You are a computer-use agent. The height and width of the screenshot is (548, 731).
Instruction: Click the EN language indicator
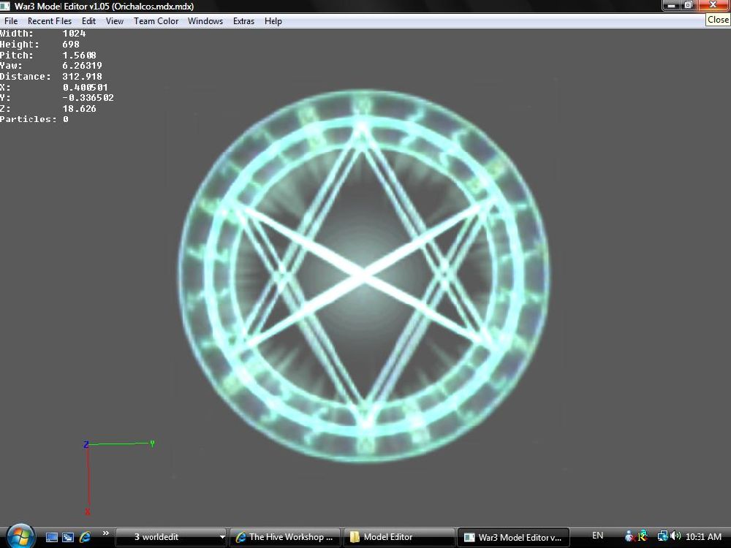[x=597, y=536]
